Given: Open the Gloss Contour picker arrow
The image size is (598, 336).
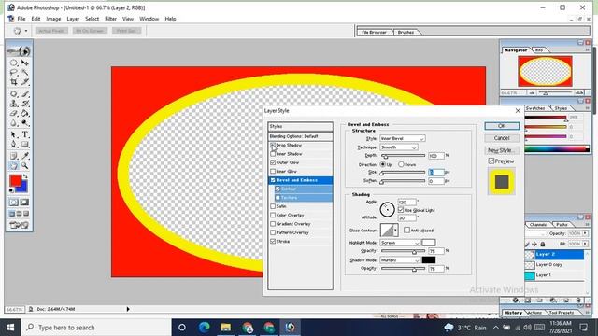Looking at the screenshot, I should tap(395, 231).
